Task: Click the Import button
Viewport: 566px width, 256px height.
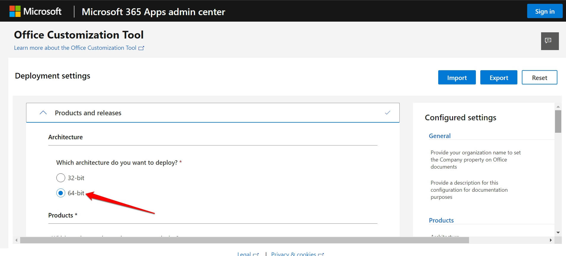Action: tap(457, 78)
